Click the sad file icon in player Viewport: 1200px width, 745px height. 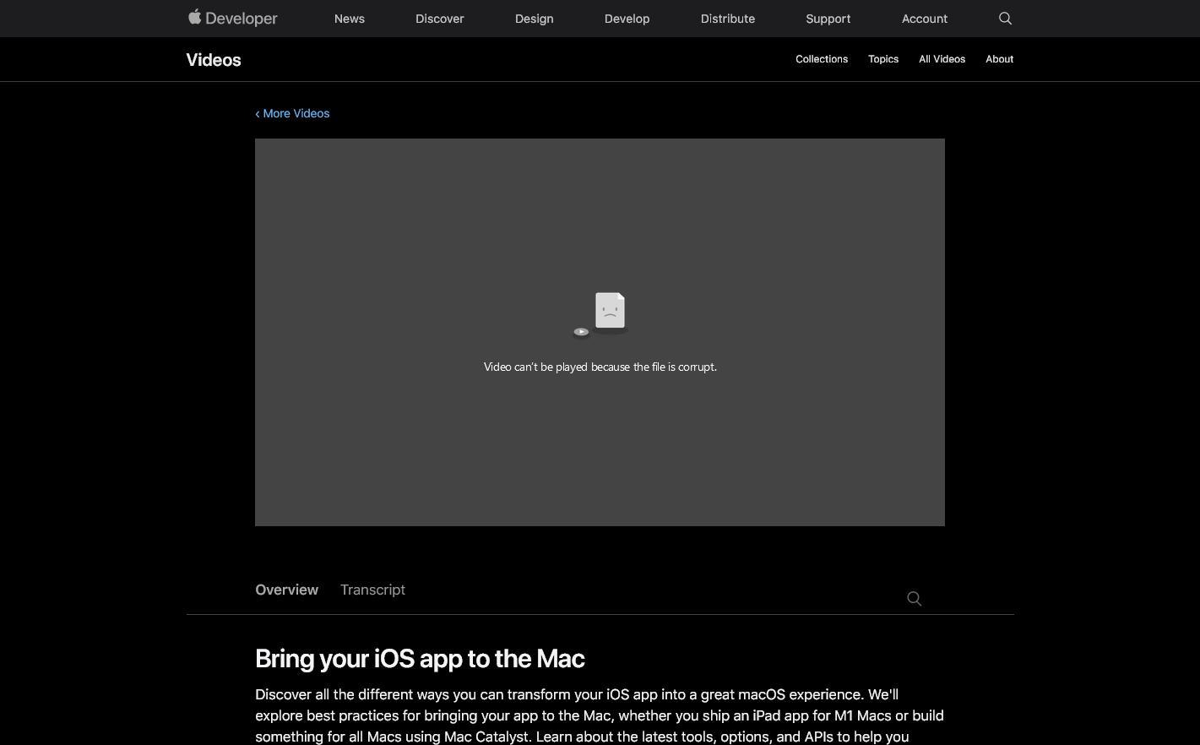(x=610, y=311)
